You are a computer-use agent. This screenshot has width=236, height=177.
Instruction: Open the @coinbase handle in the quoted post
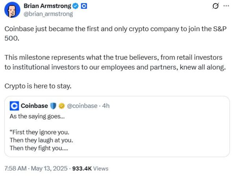tap(83, 106)
